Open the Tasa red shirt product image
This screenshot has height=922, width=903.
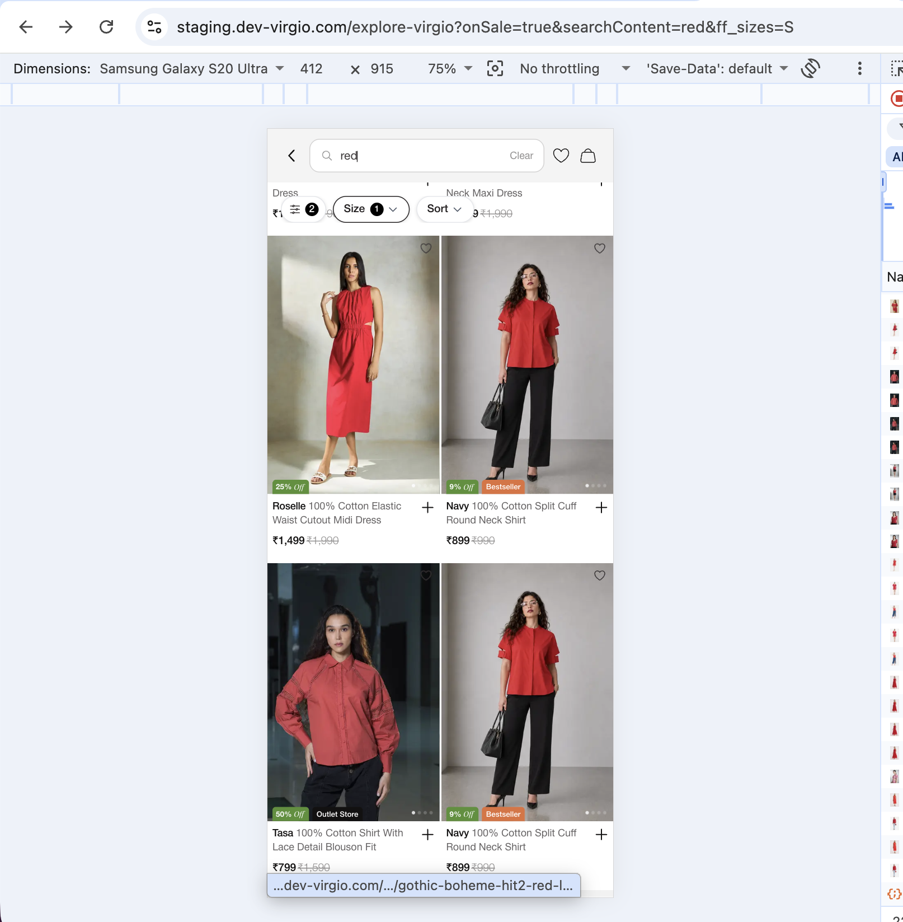(354, 692)
